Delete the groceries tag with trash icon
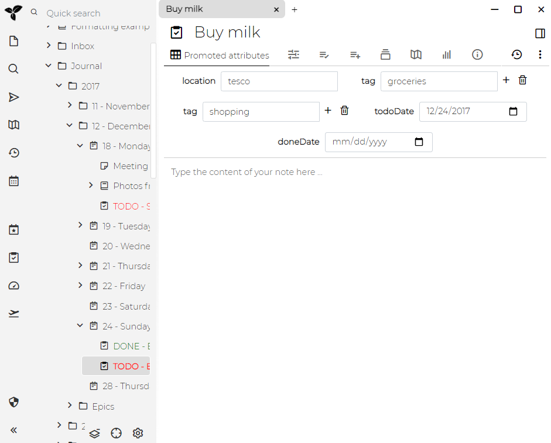The height and width of the screenshot is (443, 551). (x=523, y=80)
